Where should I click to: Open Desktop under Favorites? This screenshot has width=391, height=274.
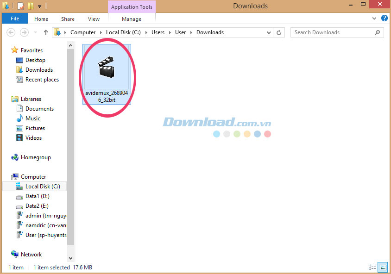35,60
